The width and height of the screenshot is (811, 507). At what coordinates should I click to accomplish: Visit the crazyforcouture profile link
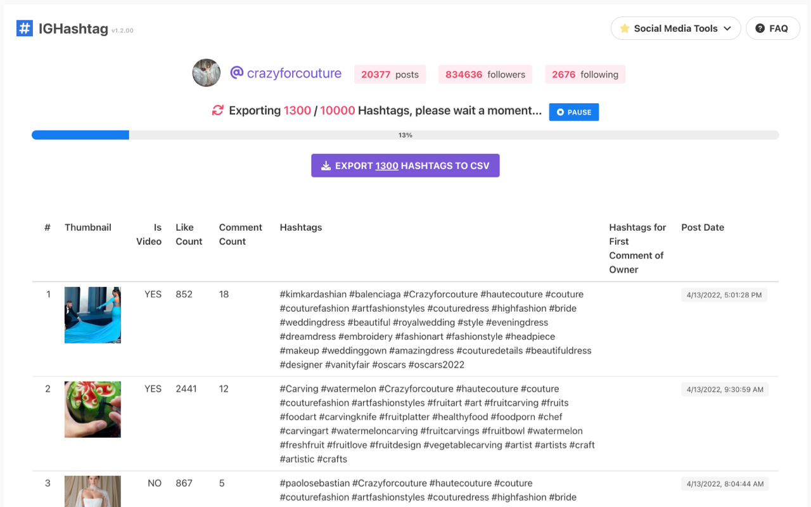coord(295,73)
